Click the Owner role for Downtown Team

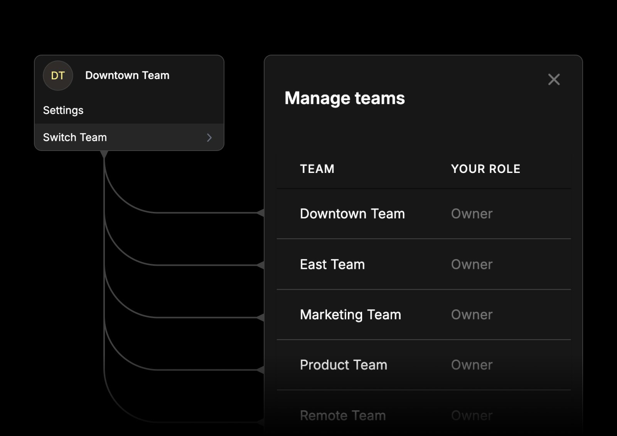coord(472,214)
